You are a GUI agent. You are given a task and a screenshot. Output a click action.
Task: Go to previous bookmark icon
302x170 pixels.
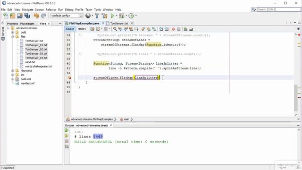(x=143, y=29)
